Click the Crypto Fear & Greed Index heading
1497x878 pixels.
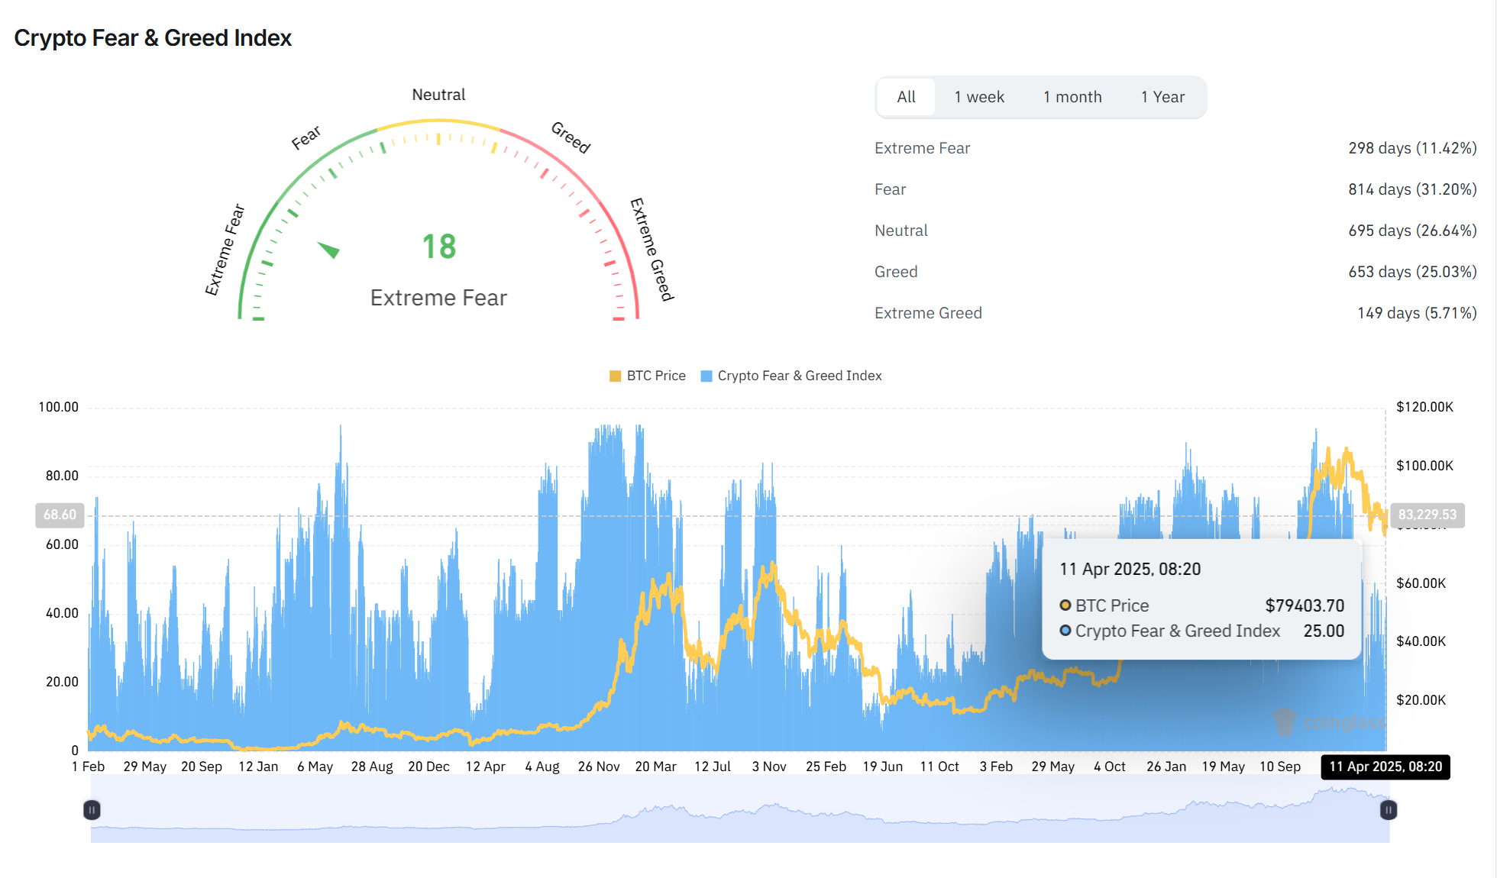click(153, 38)
